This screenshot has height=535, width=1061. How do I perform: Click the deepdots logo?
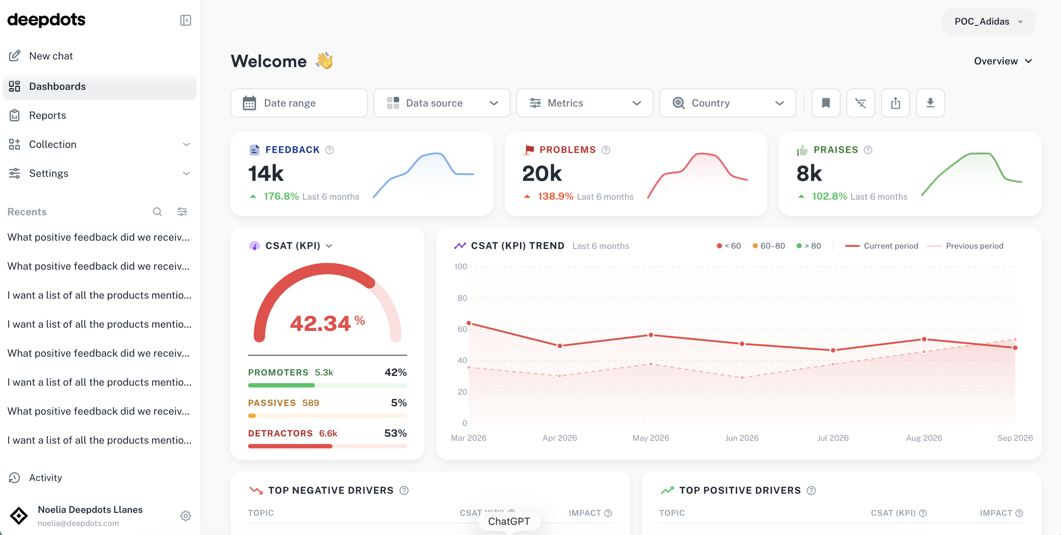pos(47,20)
